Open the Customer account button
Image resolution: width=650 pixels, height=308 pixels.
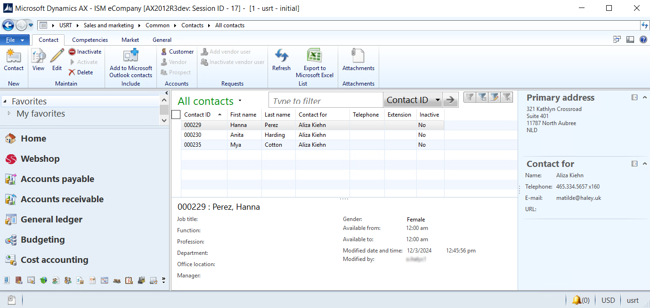click(x=177, y=52)
